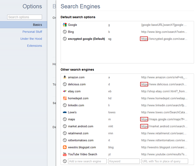The height and width of the screenshot is (166, 196).
Task: Go to Personal Stuff section
Action: coord(32,32)
